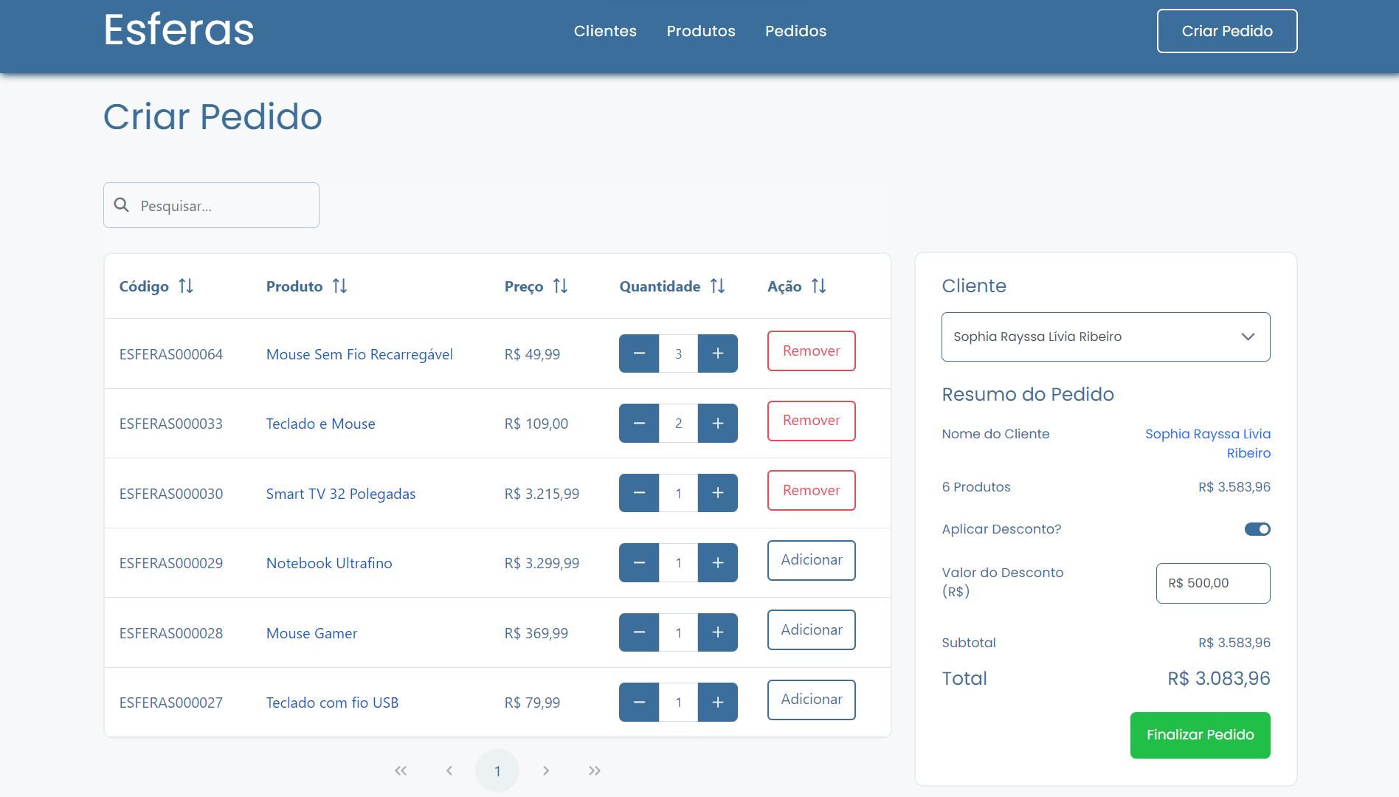The image size is (1399, 797).
Task: Sort by Produto column arrows
Action: coord(339,286)
